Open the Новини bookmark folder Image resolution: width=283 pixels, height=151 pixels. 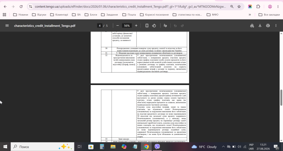21,15
